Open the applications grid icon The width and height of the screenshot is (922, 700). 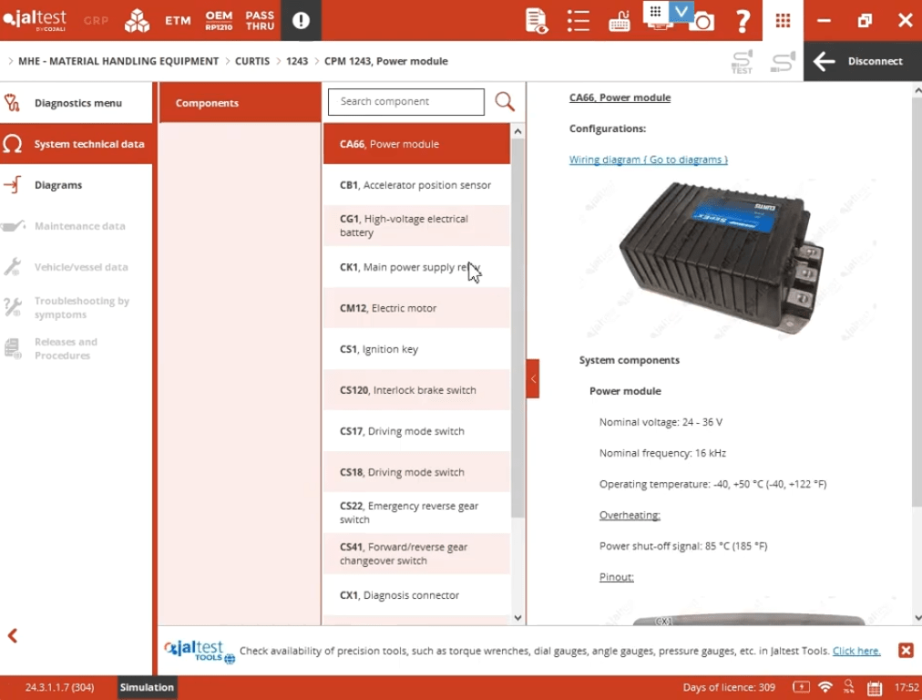coord(782,20)
